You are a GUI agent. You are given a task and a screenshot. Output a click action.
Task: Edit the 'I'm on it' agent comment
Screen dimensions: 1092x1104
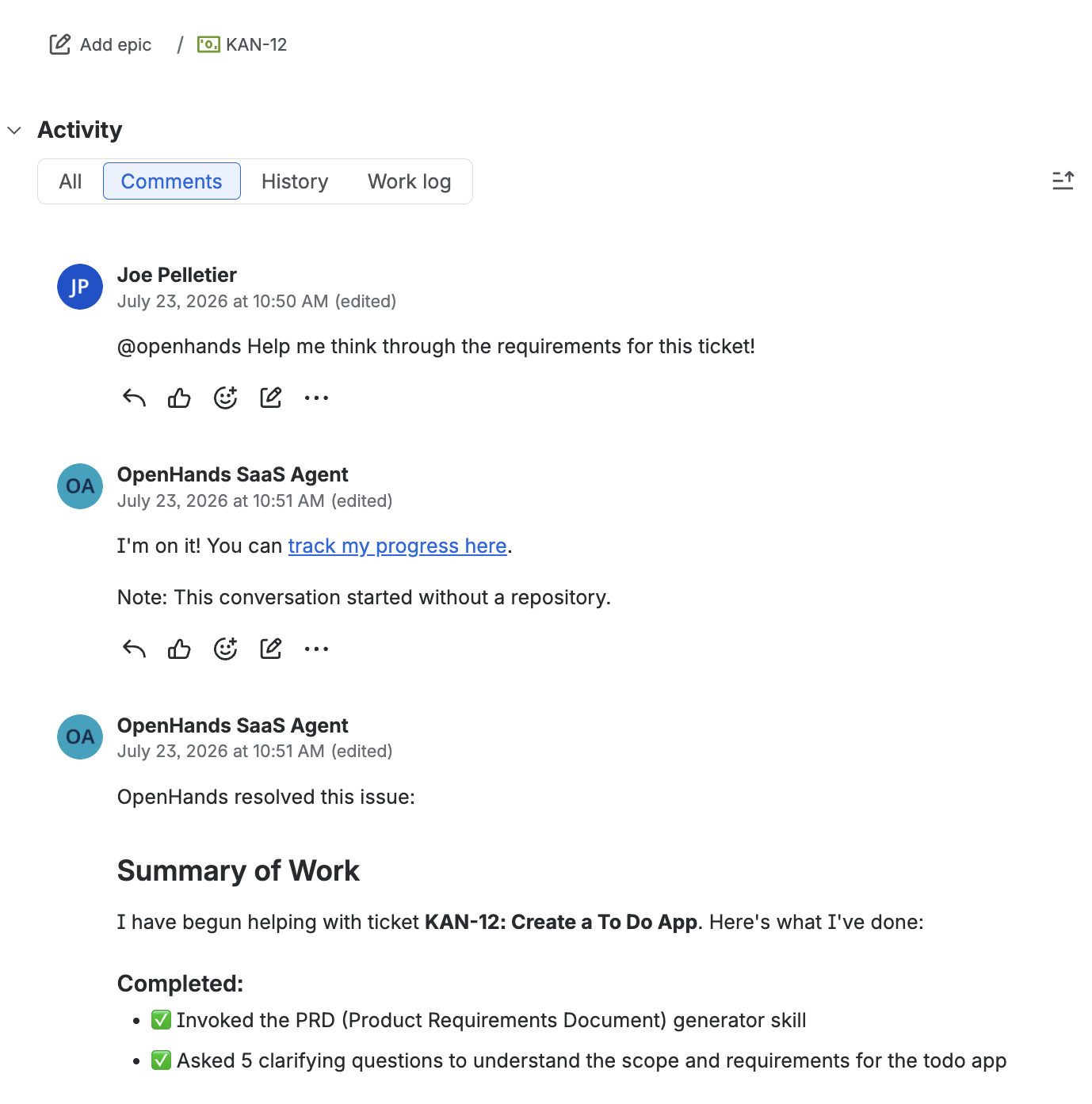tap(271, 649)
